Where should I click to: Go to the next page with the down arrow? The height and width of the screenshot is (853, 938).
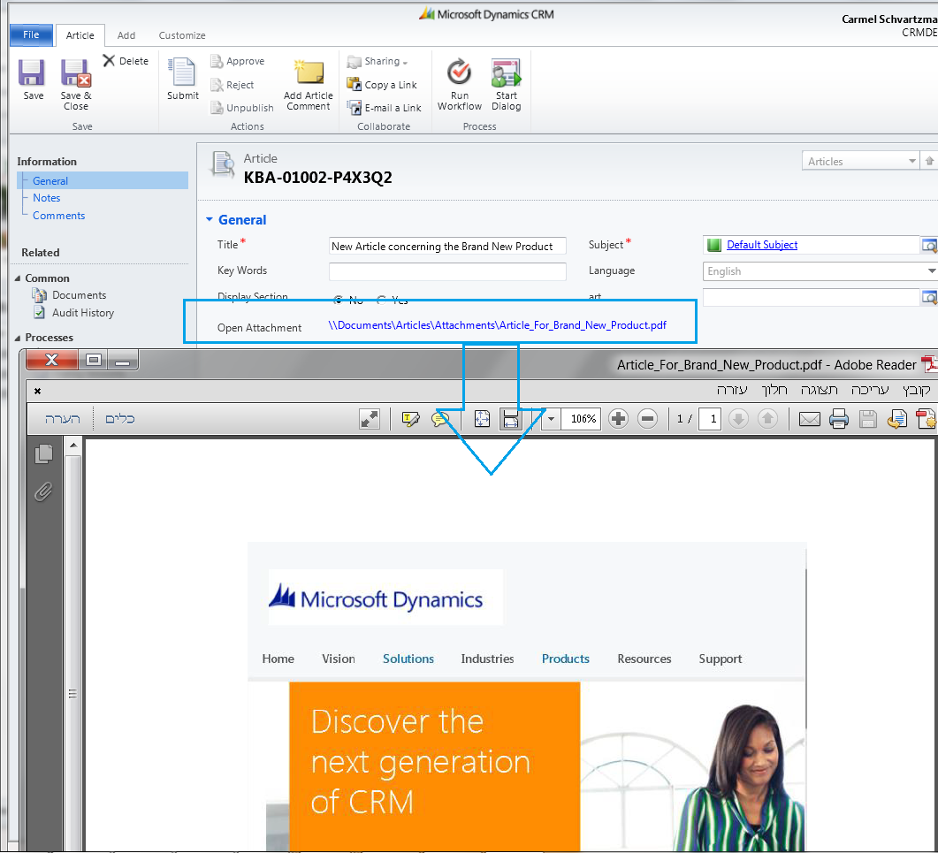739,419
